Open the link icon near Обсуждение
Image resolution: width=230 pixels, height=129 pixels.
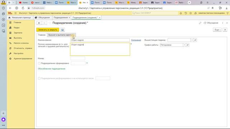point(200,23)
